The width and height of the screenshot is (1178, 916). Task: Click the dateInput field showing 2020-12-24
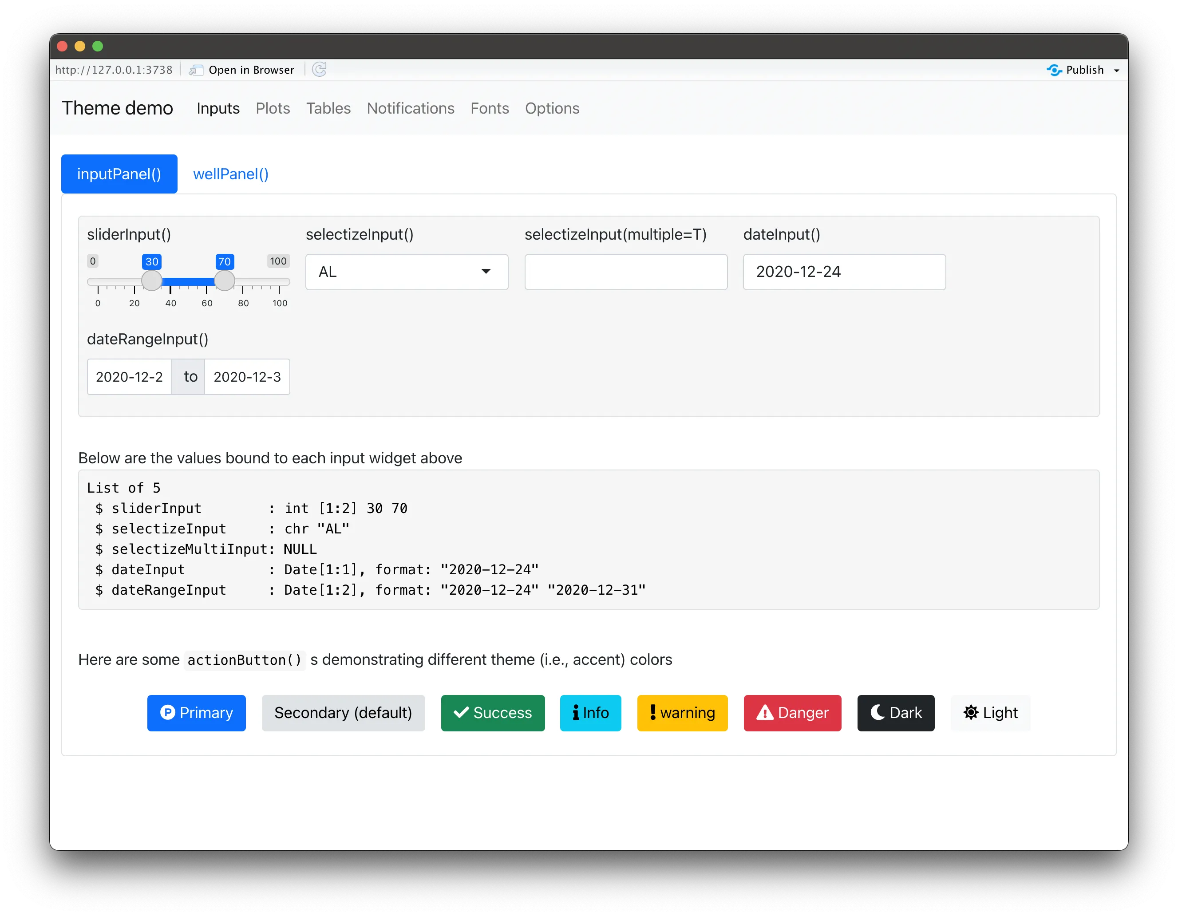pos(844,272)
